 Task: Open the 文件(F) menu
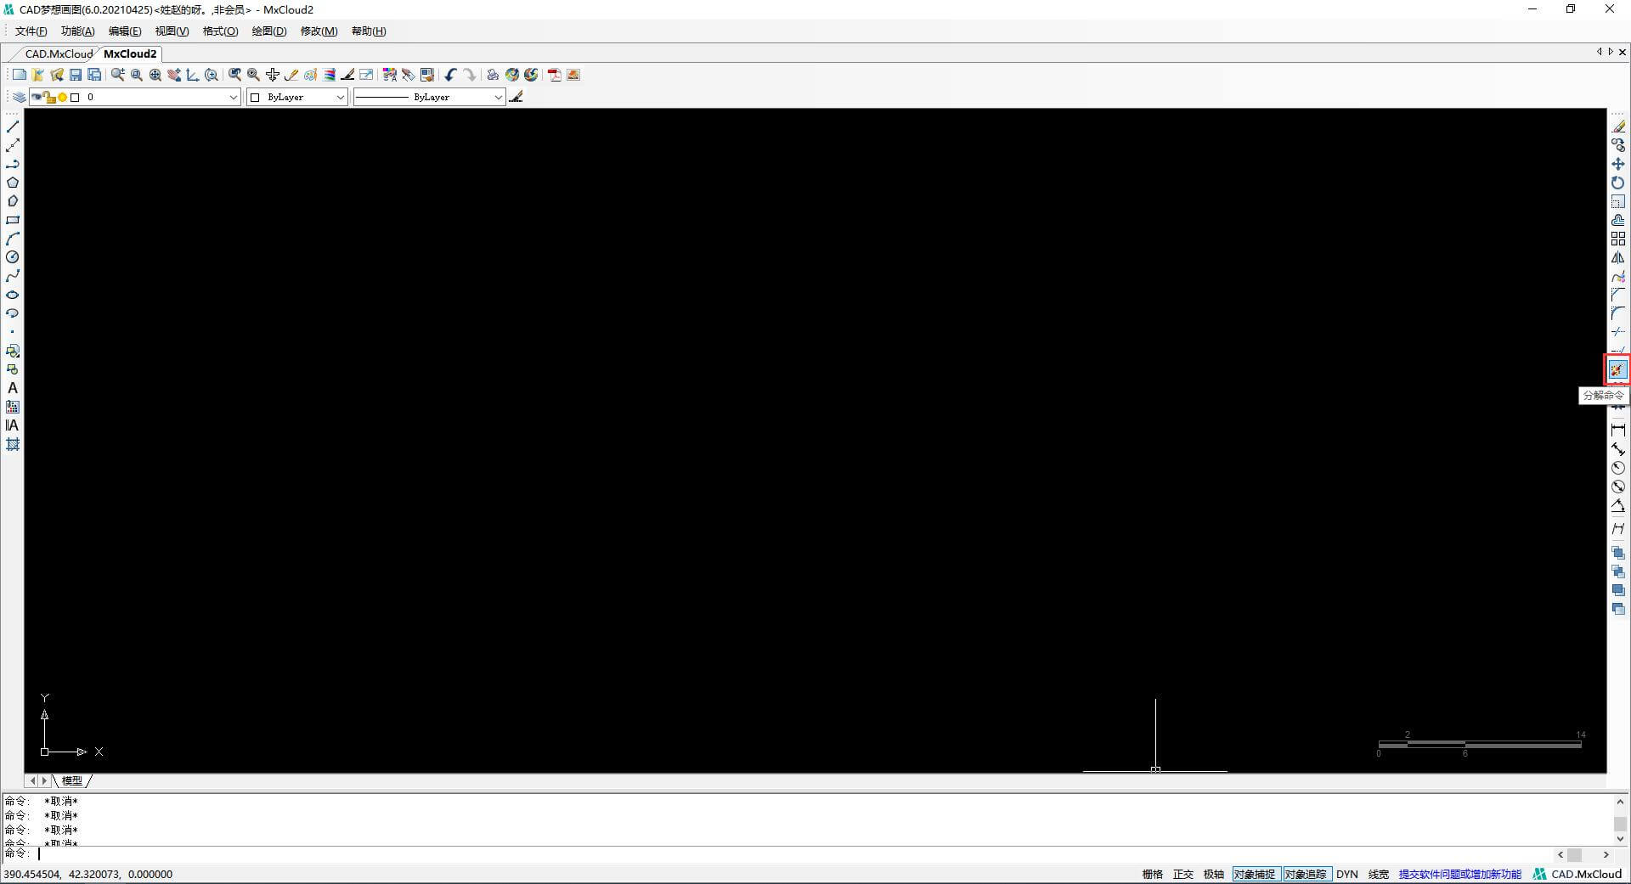click(x=31, y=31)
